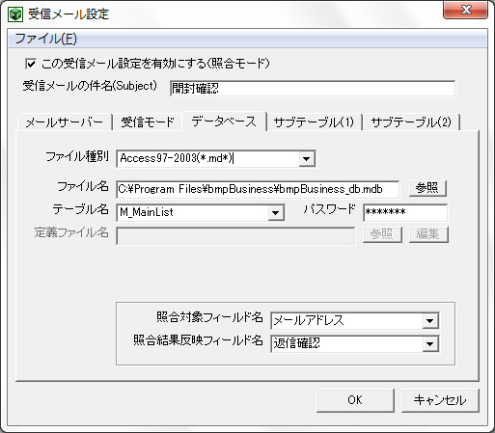Screen dimensions: 495x433
Task: Click the ファイル名 path input field
Action: (x=258, y=189)
